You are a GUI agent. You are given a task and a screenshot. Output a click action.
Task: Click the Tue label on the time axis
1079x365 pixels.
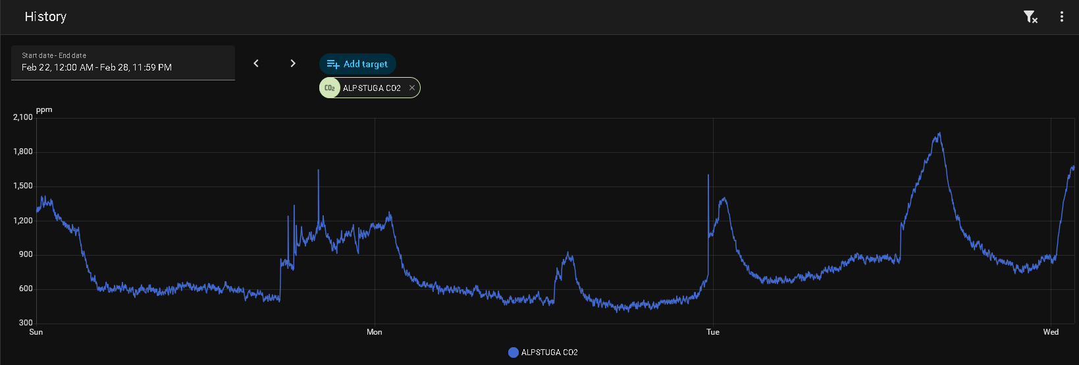[713, 332]
